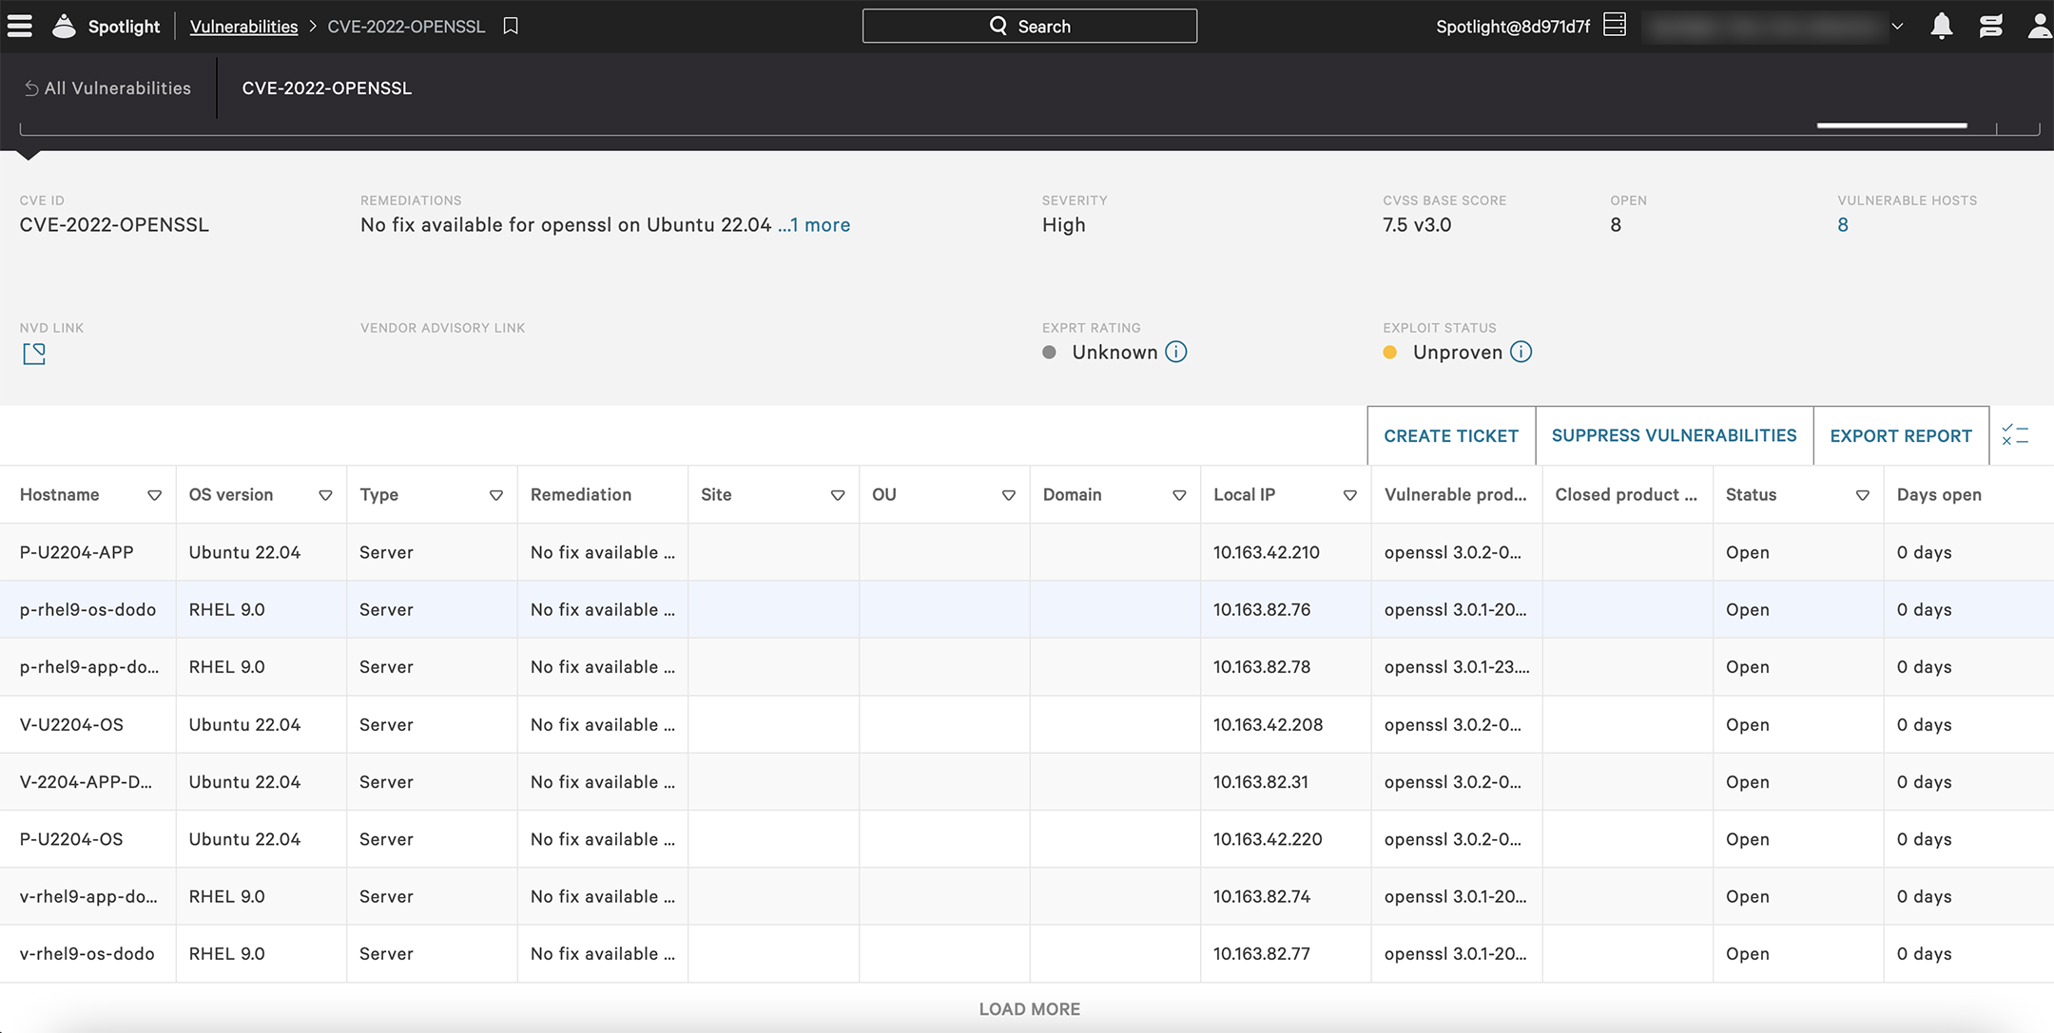Click the Severity value High

pos(1063,225)
